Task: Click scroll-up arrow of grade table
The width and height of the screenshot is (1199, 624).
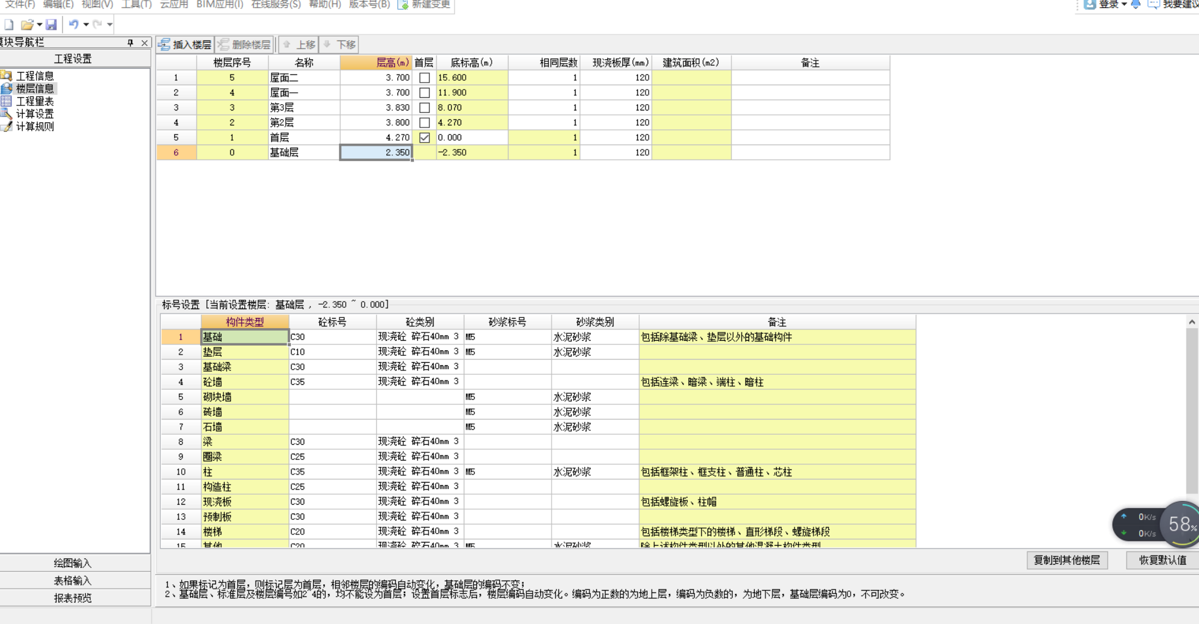Action: 1192,322
